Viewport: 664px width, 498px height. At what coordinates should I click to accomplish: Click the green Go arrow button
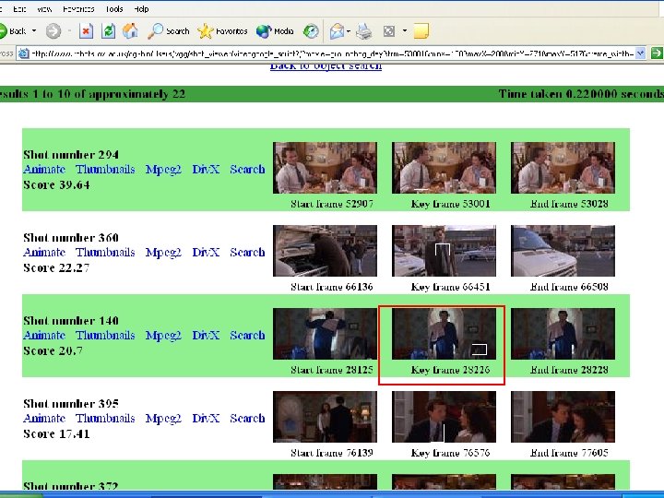tap(657, 53)
